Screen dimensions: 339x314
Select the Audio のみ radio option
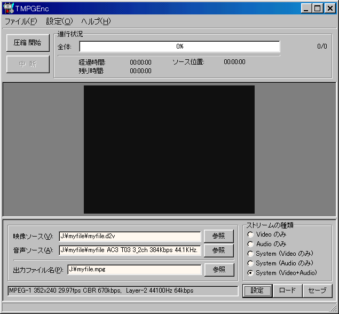click(250, 244)
